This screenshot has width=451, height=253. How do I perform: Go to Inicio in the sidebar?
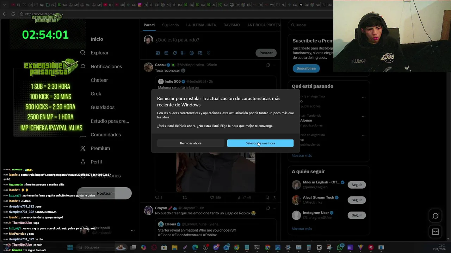click(x=97, y=39)
